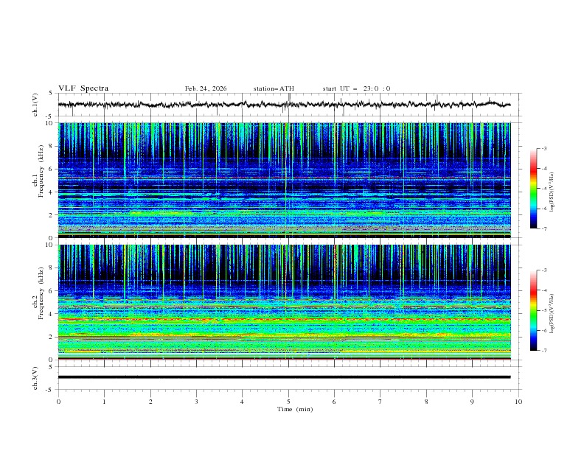Click the ch.2 spectrogram color scale bar

click(533, 310)
